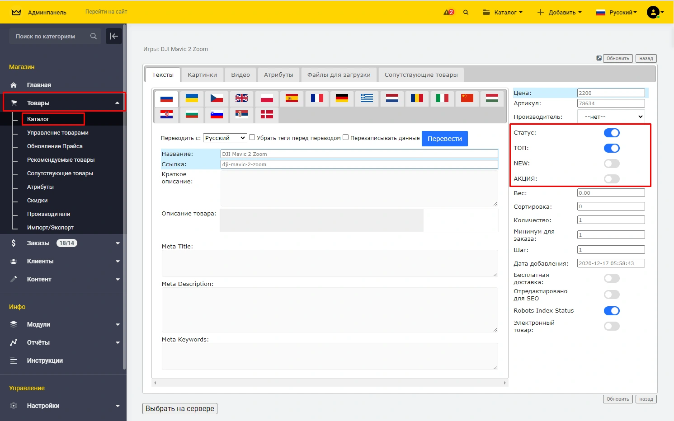
Task: Open the translate-from Русский dropdown
Action: [225, 138]
